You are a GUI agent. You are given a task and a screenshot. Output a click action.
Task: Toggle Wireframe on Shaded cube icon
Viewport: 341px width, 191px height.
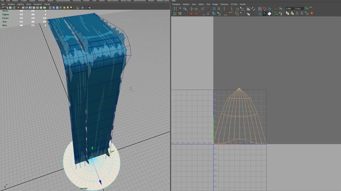57,8
